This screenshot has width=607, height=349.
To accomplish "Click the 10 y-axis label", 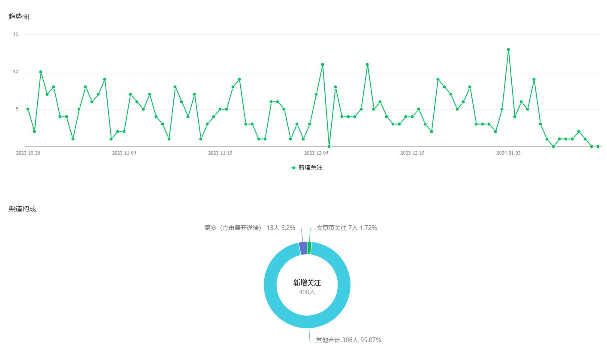I will pos(15,72).
